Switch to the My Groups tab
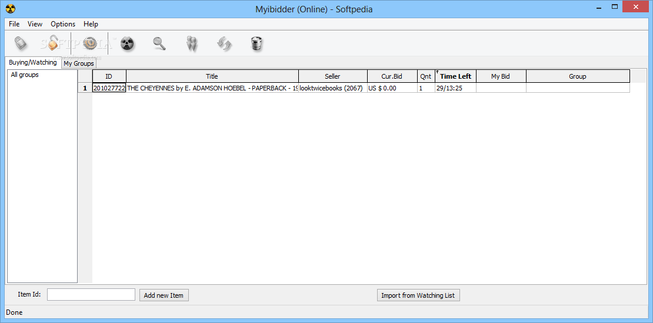This screenshot has width=653, height=323. click(x=79, y=63)
